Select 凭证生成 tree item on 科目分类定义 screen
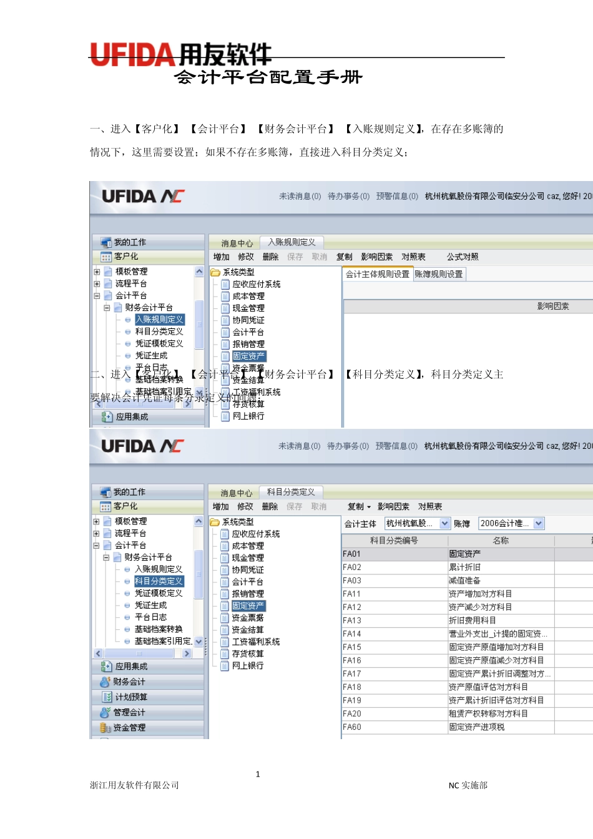 tap(150, 606)
